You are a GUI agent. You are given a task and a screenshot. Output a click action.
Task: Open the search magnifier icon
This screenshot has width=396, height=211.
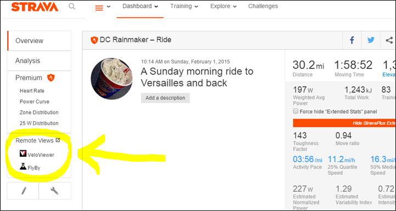(x=72, y=7)
